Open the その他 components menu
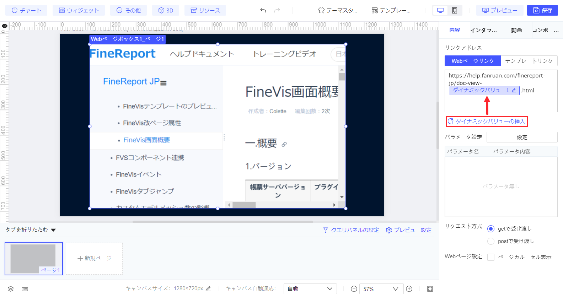The width and height of the screenshot is (563, 297). pos(129,10)
